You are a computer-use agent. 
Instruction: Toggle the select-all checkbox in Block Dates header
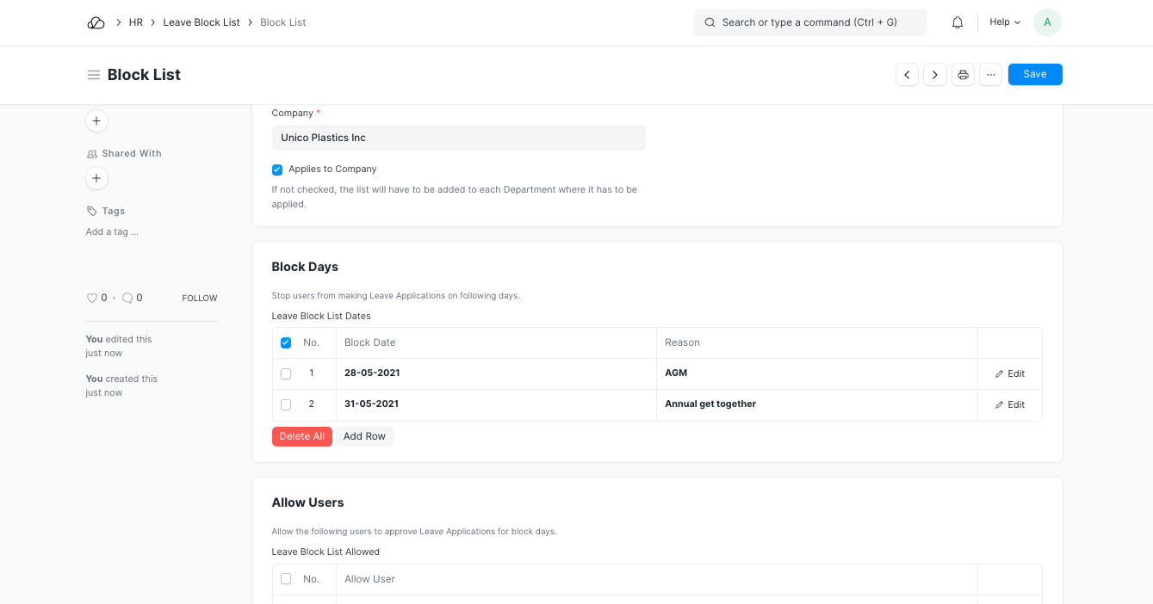pyautogui.click(x=286, y=342)
